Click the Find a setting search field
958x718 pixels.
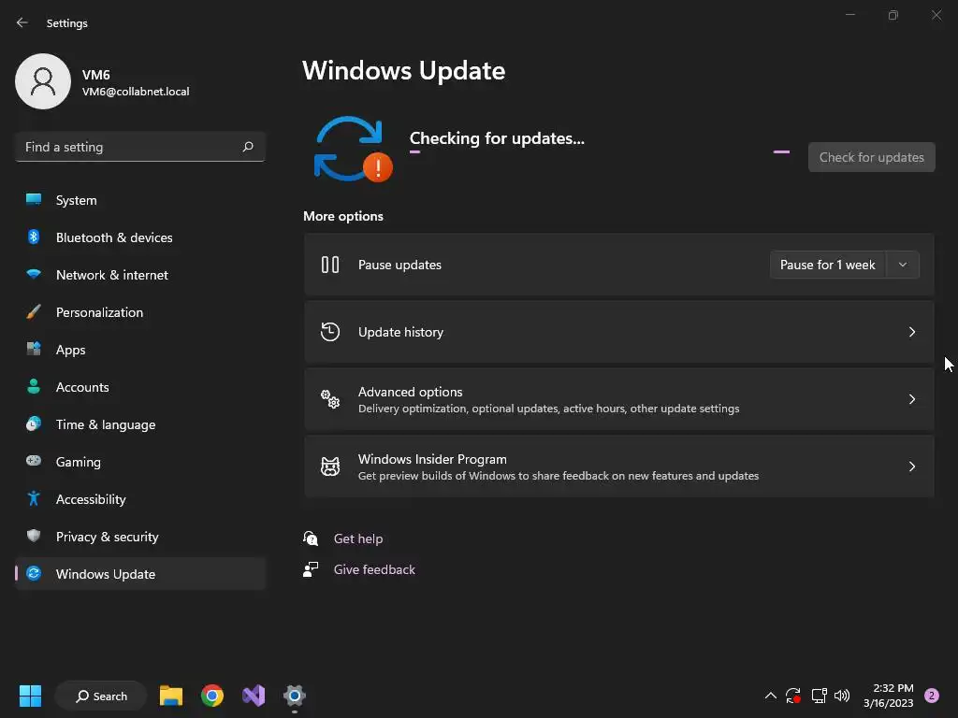[x=140, y=147]
